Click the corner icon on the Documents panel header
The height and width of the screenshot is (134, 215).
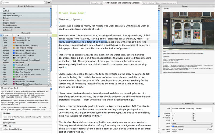51,33
